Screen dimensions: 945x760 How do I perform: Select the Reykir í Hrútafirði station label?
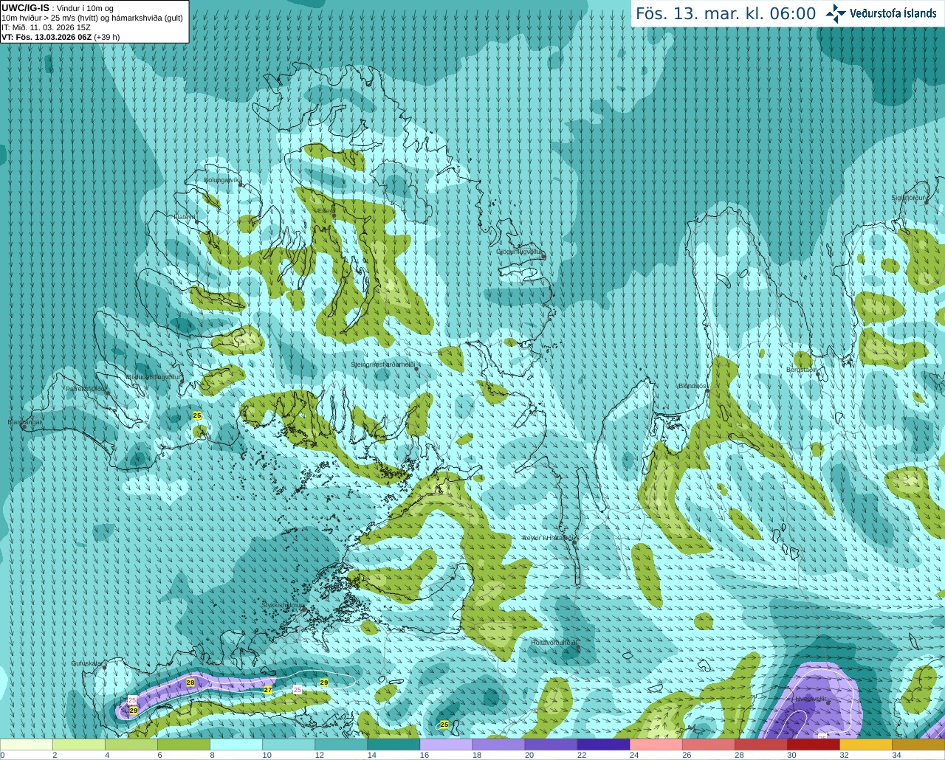pos(547,538)
